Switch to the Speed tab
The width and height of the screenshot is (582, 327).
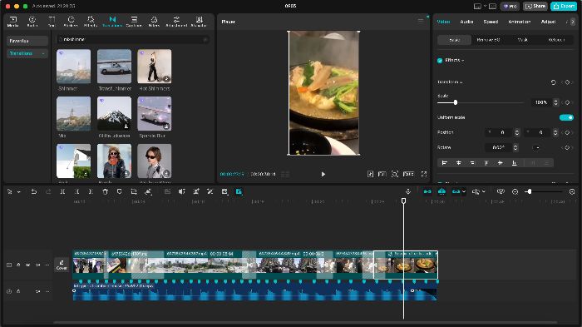click(x=491, y=22)
